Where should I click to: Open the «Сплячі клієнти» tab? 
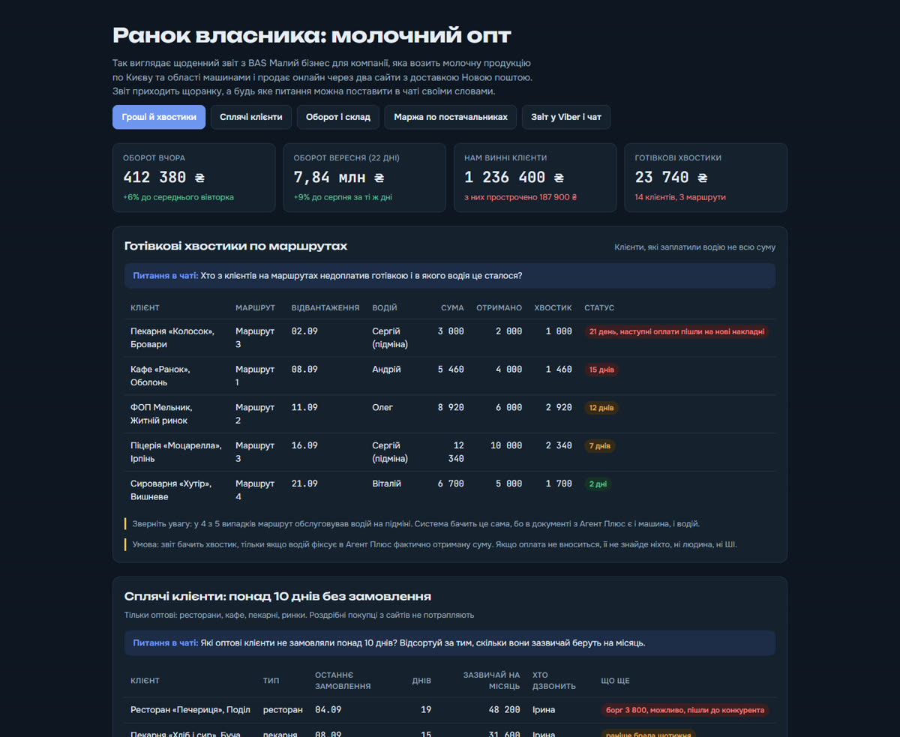[x=251, y=117]
